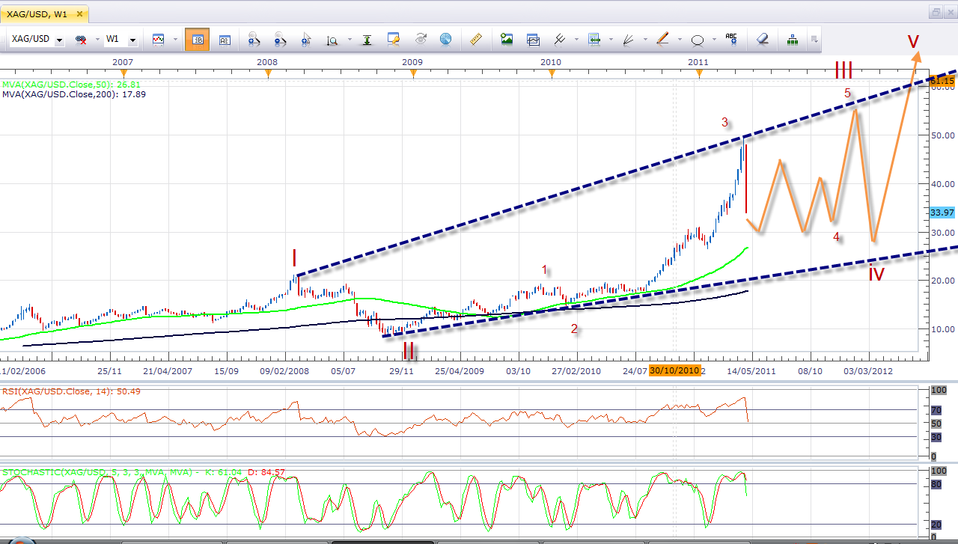Image resolution: width=958 pixels, height=544 pixels.
Task: Click the 27/02/2010 date axis label
Action: (x=576, y=370)
